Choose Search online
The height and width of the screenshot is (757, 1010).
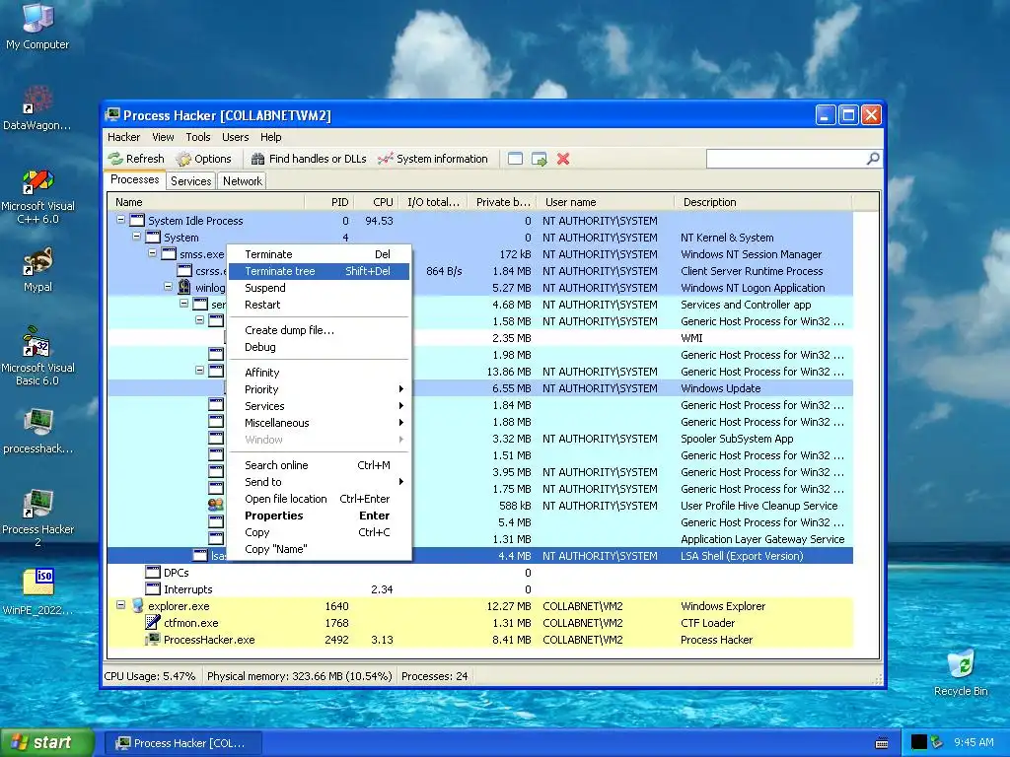[x=319, y=465]
